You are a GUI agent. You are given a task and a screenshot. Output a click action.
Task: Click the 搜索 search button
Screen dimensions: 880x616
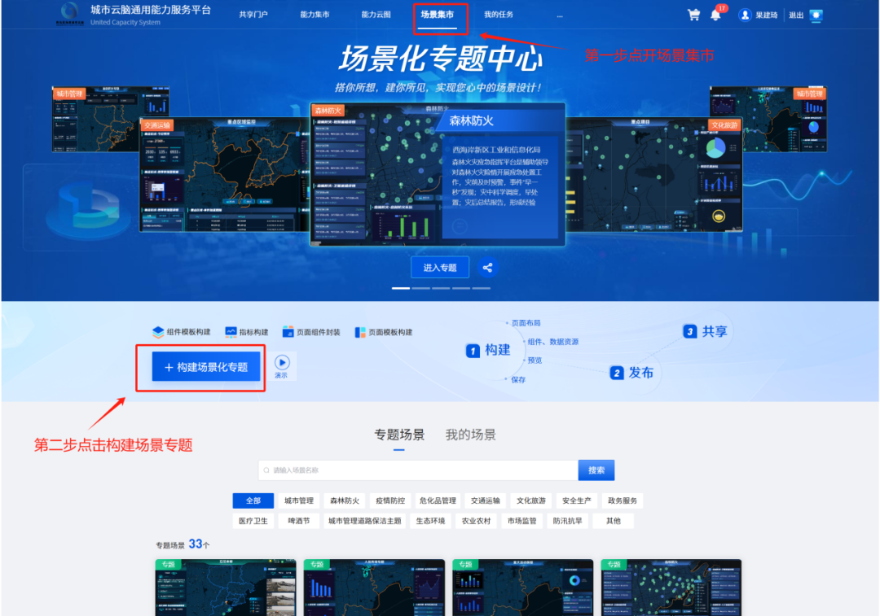coord(596,470)
